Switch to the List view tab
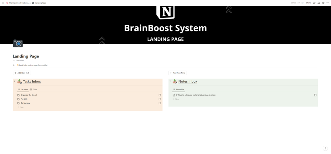The height and width of the screenshot is (154, 331). click(23, 90)
